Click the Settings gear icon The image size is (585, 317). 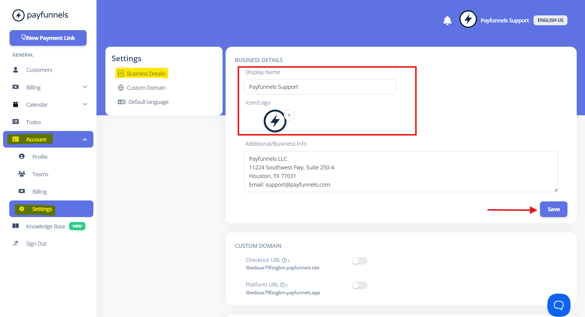[22, 209]
